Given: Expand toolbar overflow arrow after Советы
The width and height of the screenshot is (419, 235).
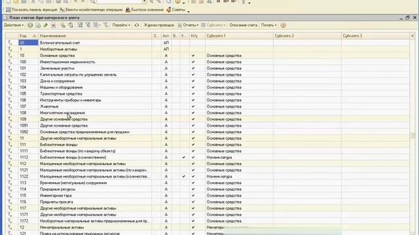Looking at the screenshot, I should click(x=189, y=12).
